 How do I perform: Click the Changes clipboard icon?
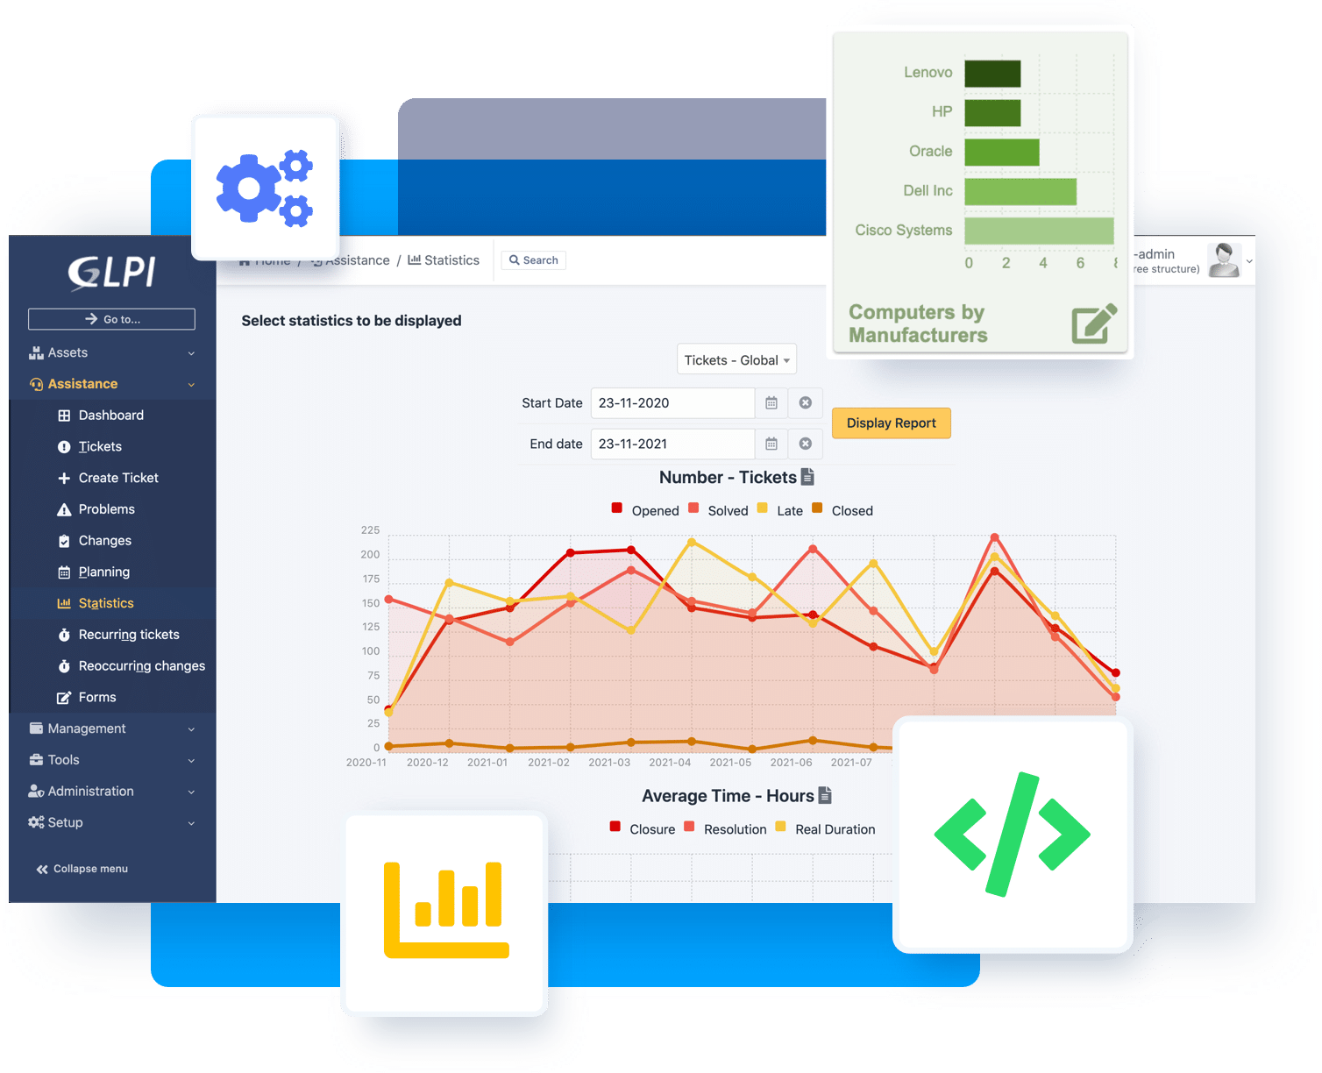coord(64,541)
